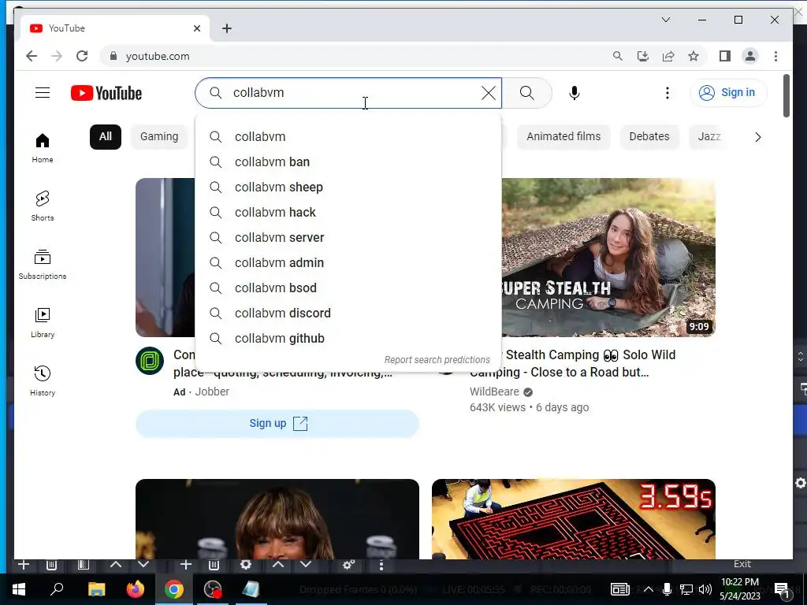Click the Jobber ad Sign up button
The width and height of the screenshot is (807, 605).
tap(277, 423)
